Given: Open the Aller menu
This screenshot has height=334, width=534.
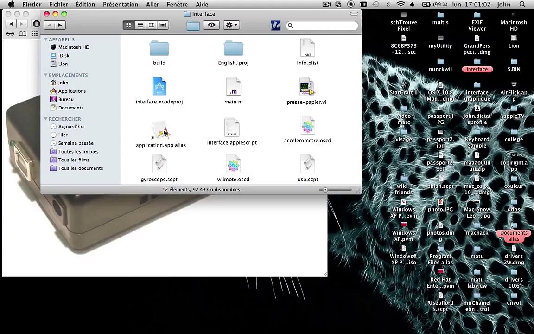Looking at the screenshot, I should 152,5.
